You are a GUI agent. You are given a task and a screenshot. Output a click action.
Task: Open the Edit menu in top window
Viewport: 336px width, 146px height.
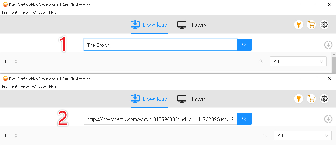click(x=14, y=12)
